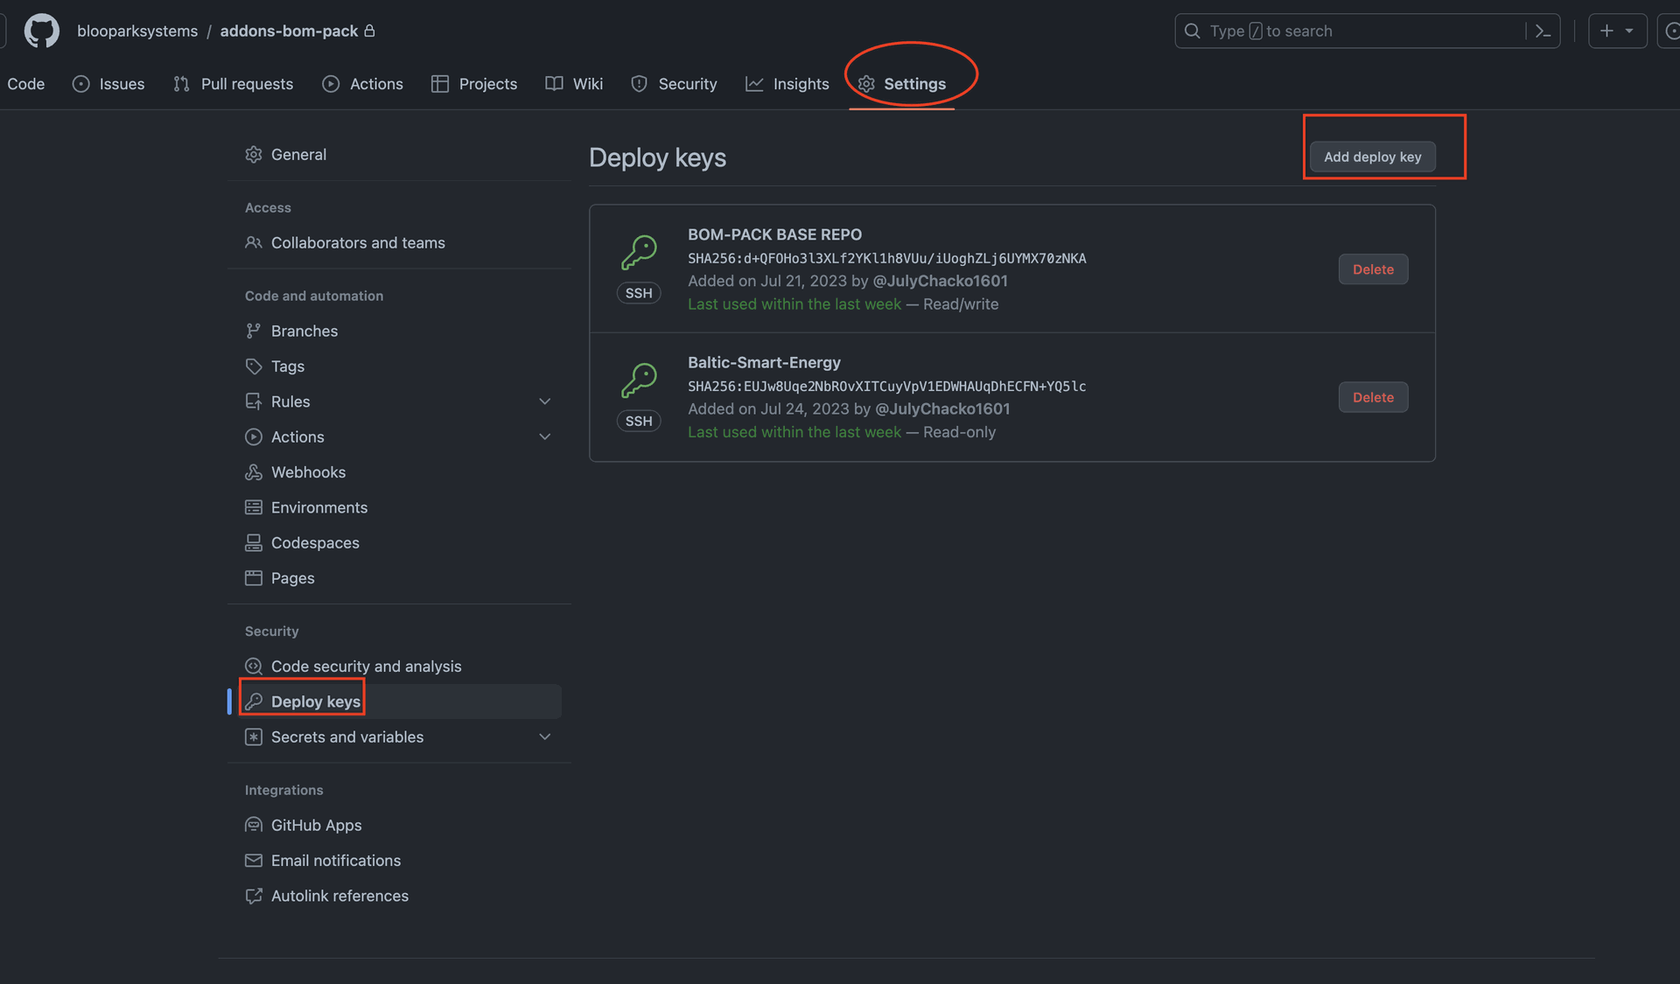The width and height of the screenshot is (1680, 984).
Task: Click the Webhooks sidebar icon
Action: 254,472
